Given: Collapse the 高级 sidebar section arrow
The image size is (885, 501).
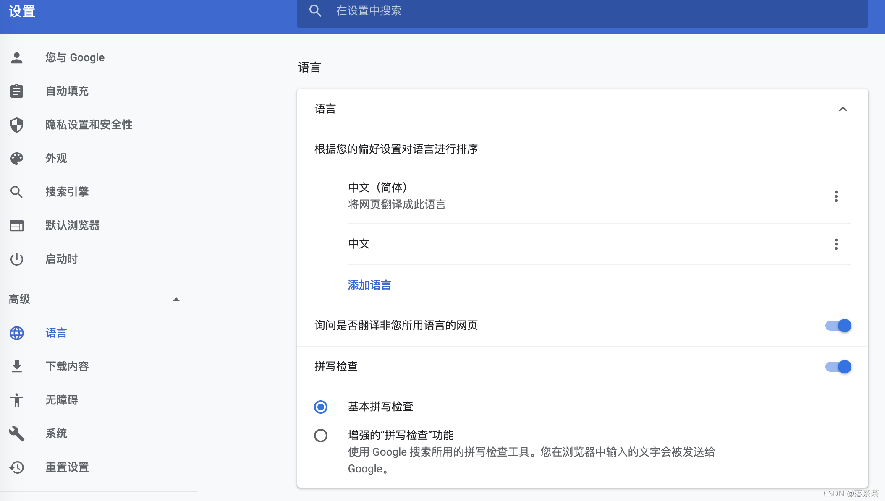Looking at the screenshot, I should pos(176,300).
